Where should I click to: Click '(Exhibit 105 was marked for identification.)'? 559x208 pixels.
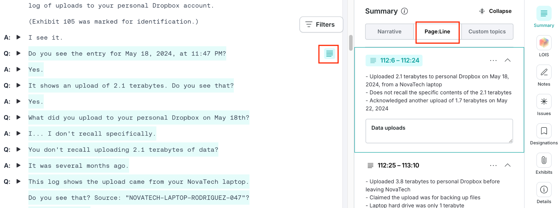pyautogui.click(x=114, y=21)
